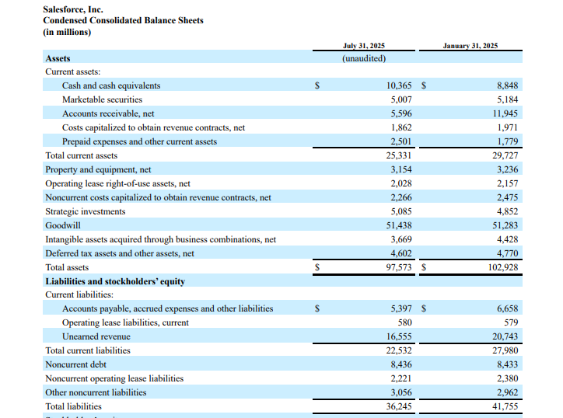The width and height of the screenshot is (563, 418).
Task: Click the "Liabilities and stockholders' equity" header
Action: [115, 281]
